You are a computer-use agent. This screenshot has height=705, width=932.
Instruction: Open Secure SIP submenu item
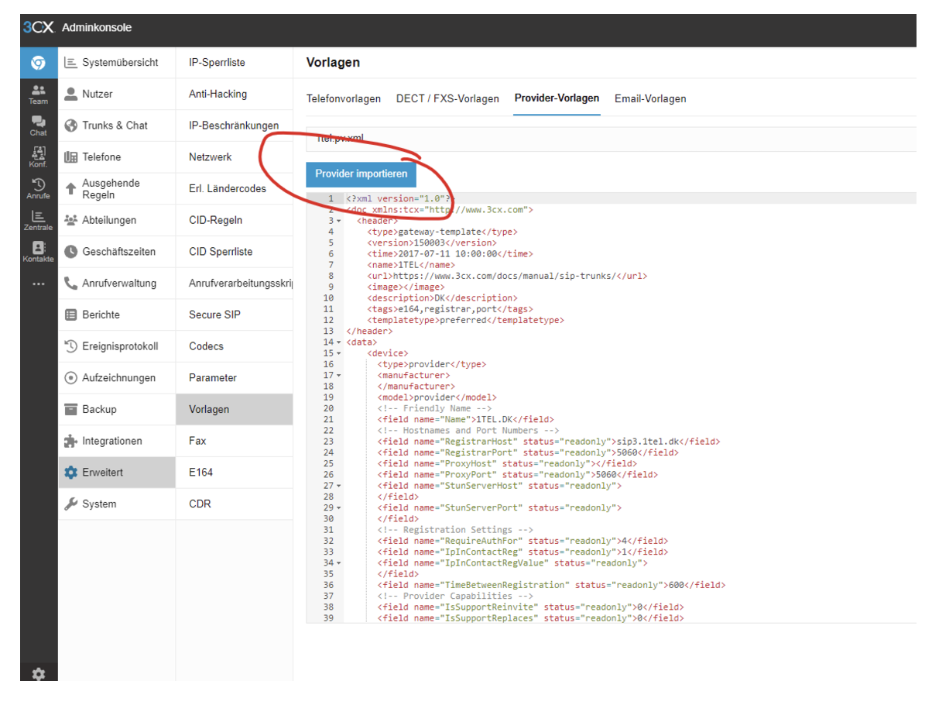point(235,315)
